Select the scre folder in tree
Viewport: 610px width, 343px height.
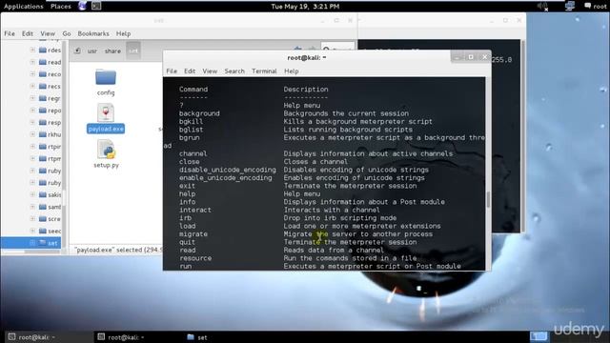pos(51,219)
